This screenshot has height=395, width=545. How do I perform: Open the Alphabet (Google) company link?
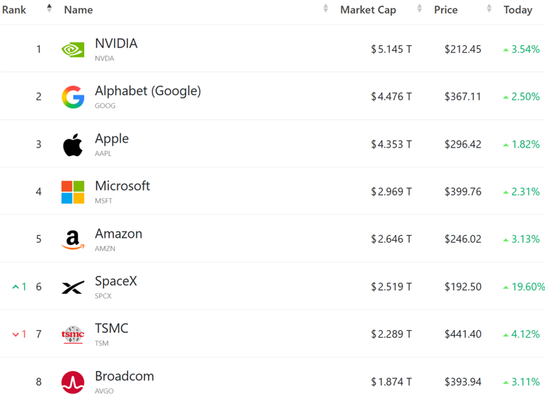tap(148, 91)
